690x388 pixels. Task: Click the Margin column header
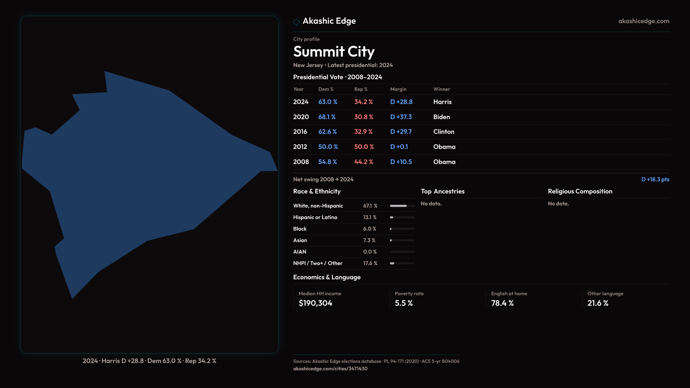pos(398,89)
